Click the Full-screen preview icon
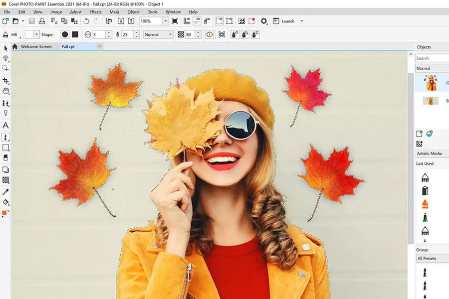Viewport: 449px width, 299px height. point(175,21)
